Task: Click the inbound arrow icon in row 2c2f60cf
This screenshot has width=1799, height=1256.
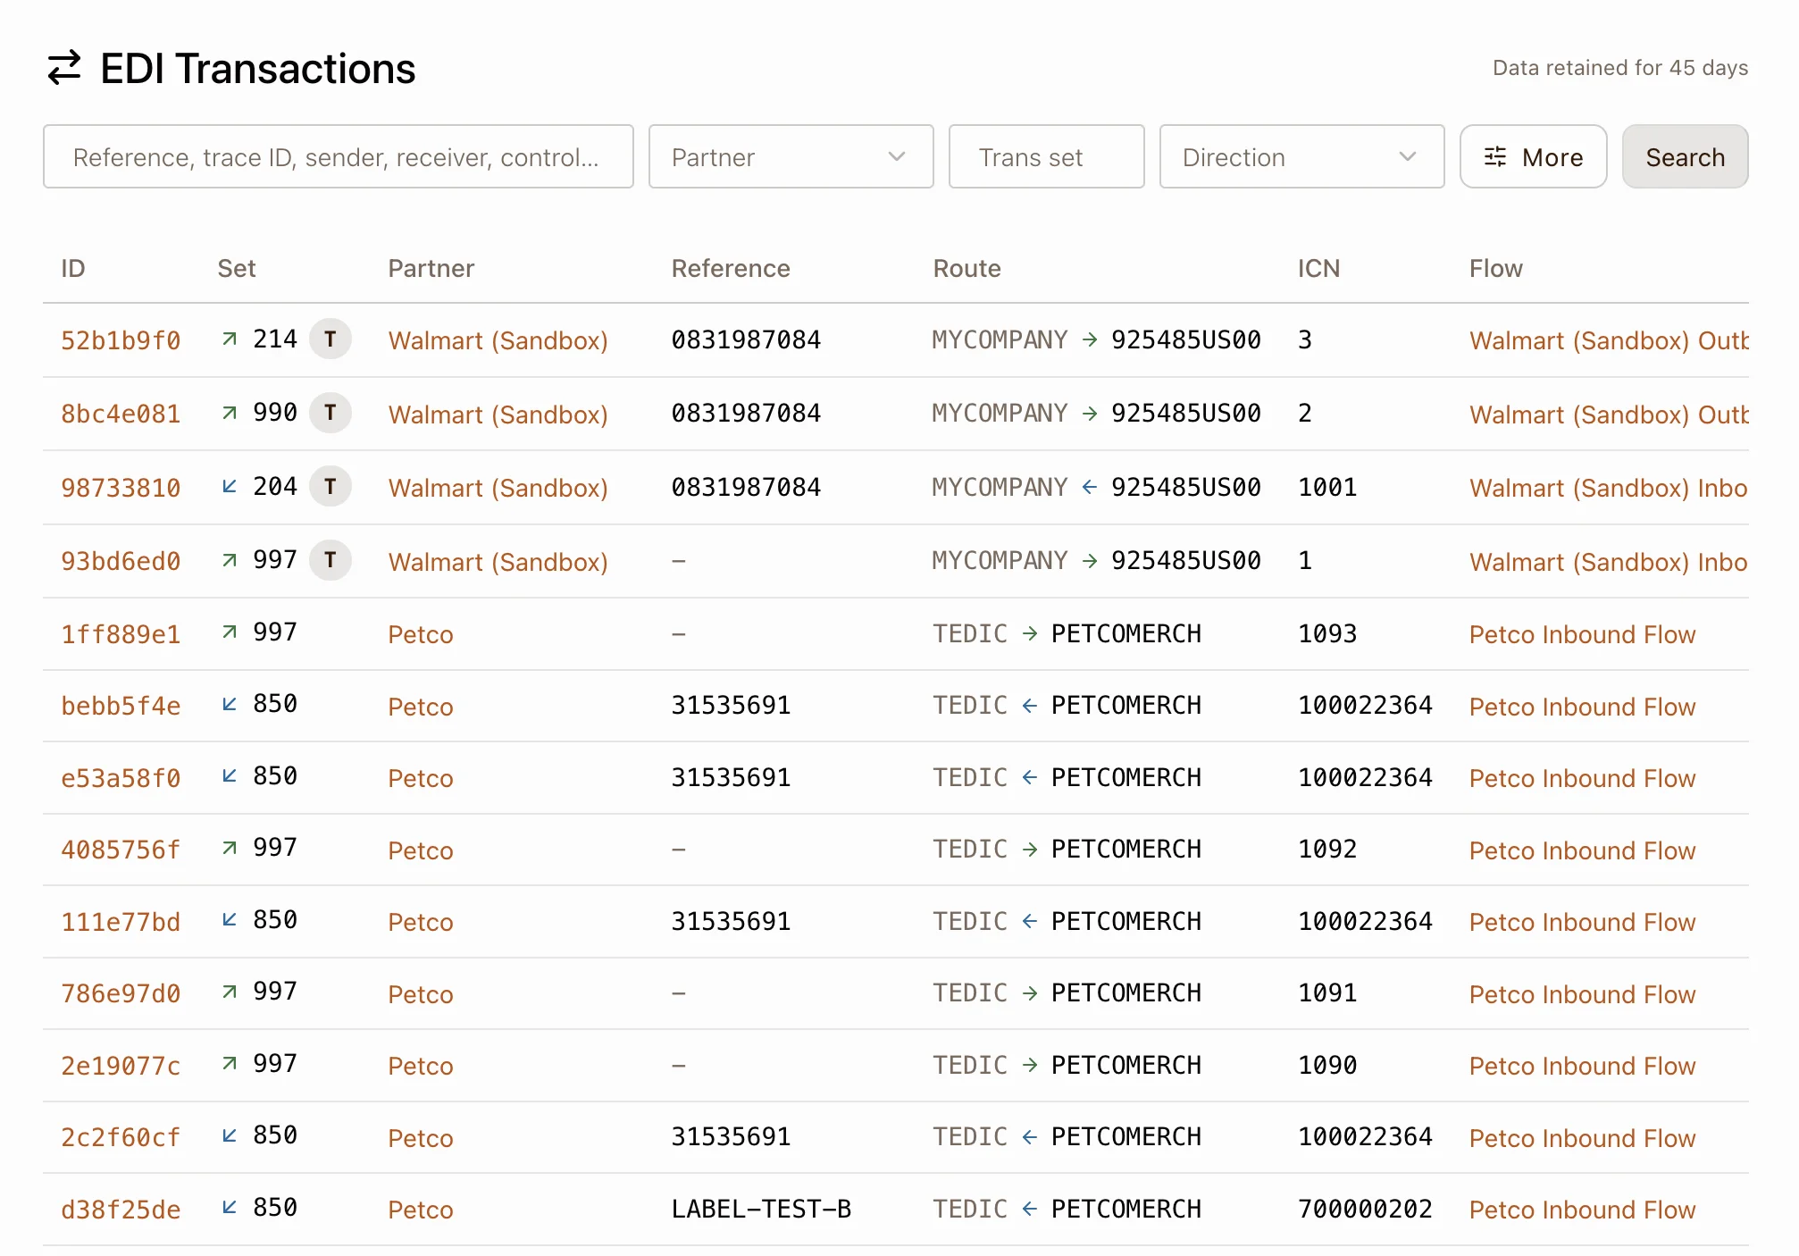Action: (230, 1136)
